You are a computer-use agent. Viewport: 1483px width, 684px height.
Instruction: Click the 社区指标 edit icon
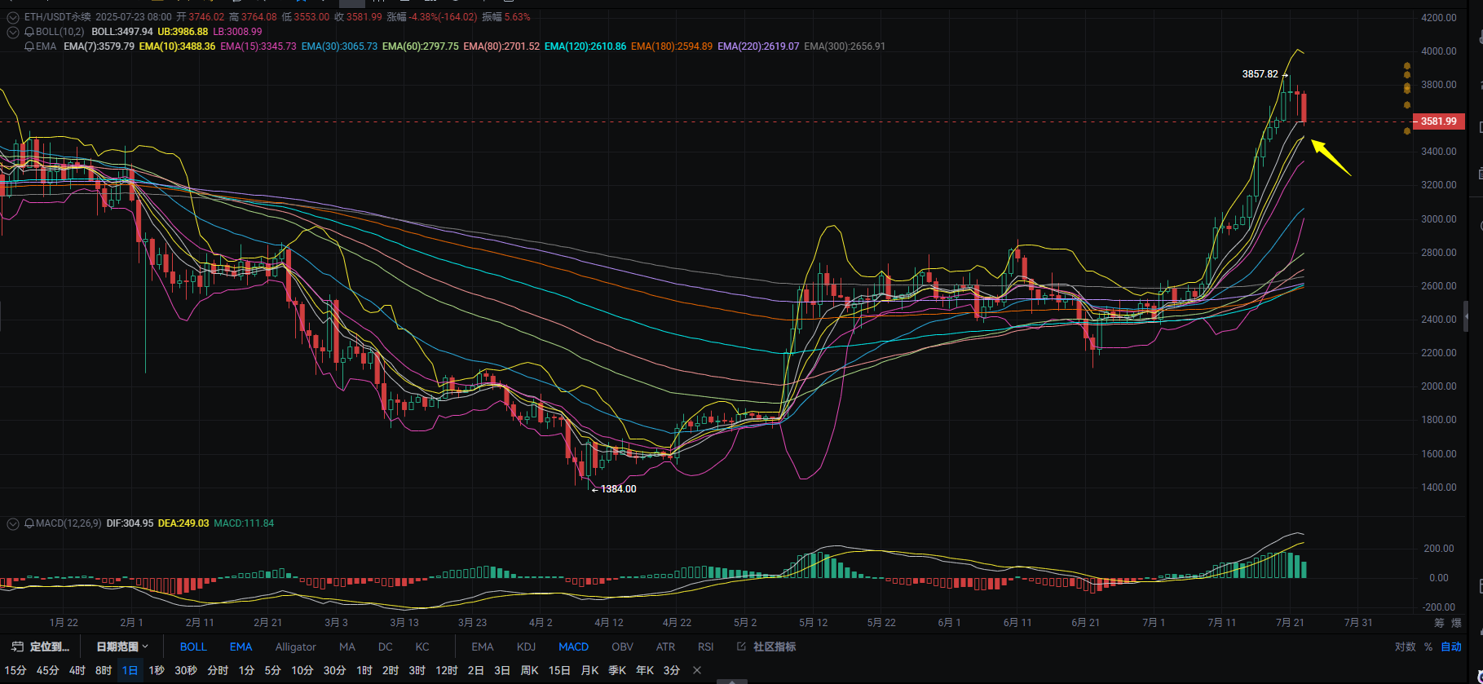tap(741, 646)
